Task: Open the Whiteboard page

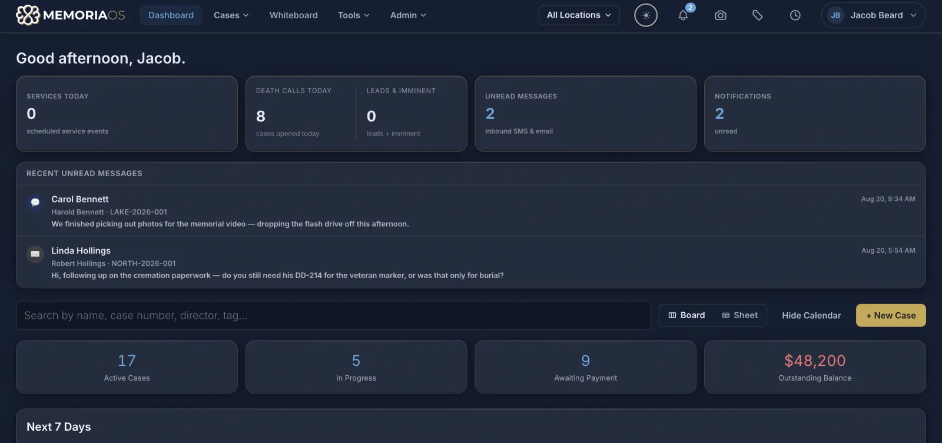Action: (x=294, y=15)
